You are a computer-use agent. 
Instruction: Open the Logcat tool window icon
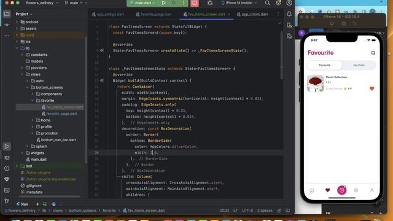(7, 158)
